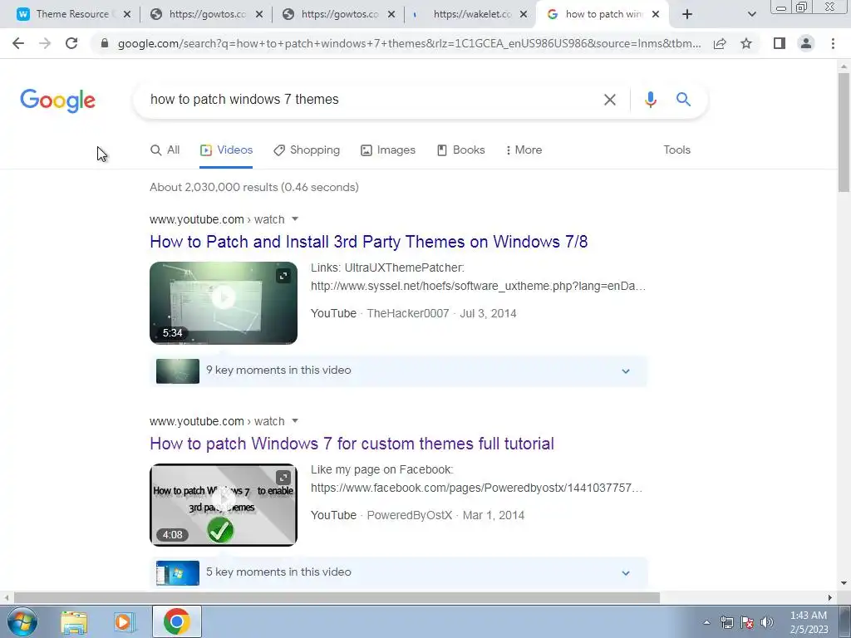Click the scroll down arrow
The image size is (851, 638).
(x=844, y=584)
